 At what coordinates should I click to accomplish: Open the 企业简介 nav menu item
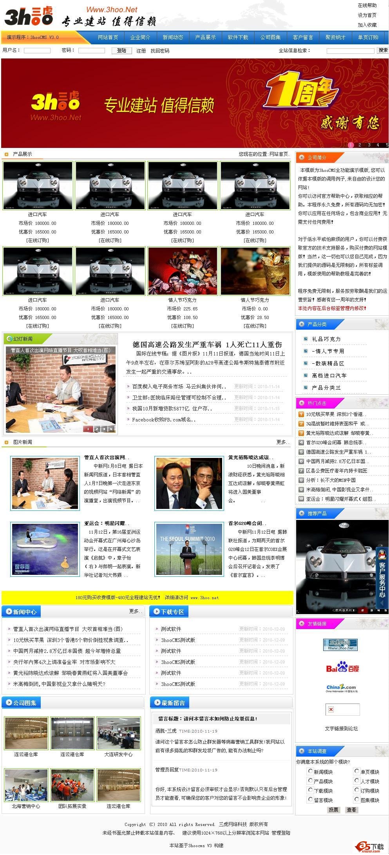tap(140, 37)
